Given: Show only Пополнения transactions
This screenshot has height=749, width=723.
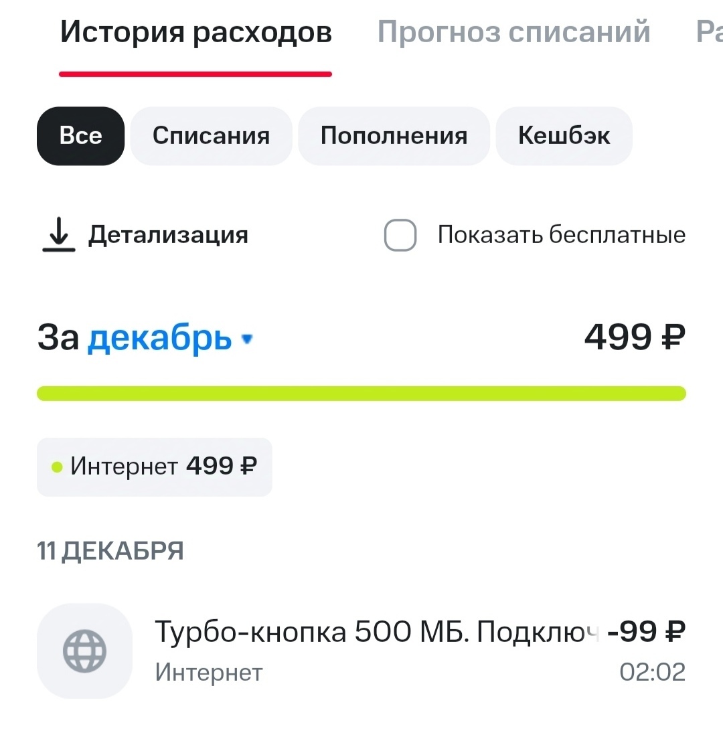Looking at the screenshot, I should coord(394,136).
